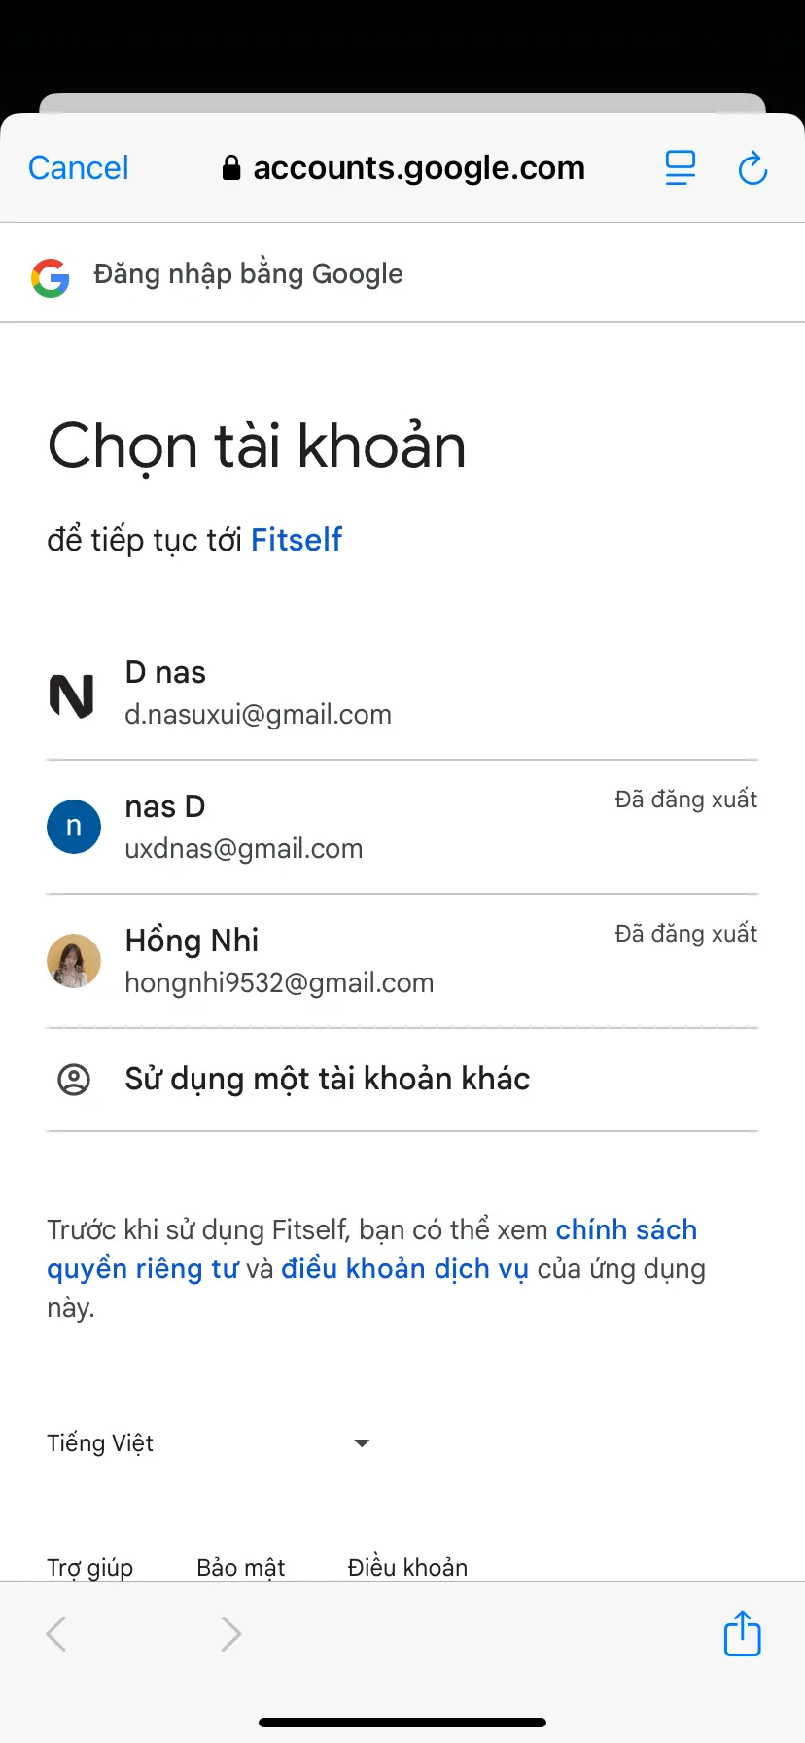Choose the uxdnas@gmail.com account
The height and width of the screenshot is (1743, 805).
(x=402, y=827)
